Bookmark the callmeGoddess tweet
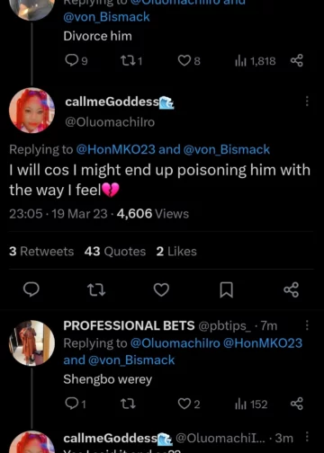Image resolution: width=324 pixels, height=453 pixels. 226,289
